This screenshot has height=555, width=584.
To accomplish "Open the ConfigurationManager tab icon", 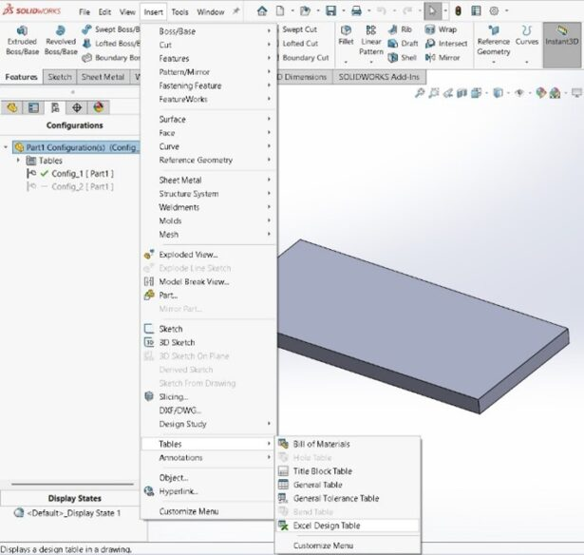I will coord(55,107).
